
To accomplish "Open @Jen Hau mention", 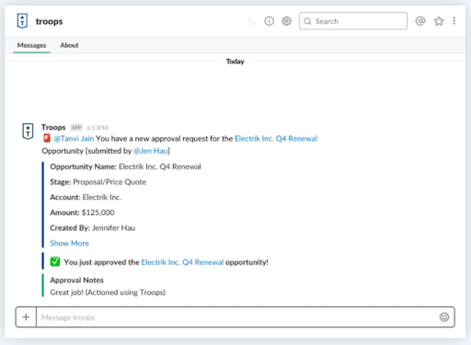I will tap(151, 151).
